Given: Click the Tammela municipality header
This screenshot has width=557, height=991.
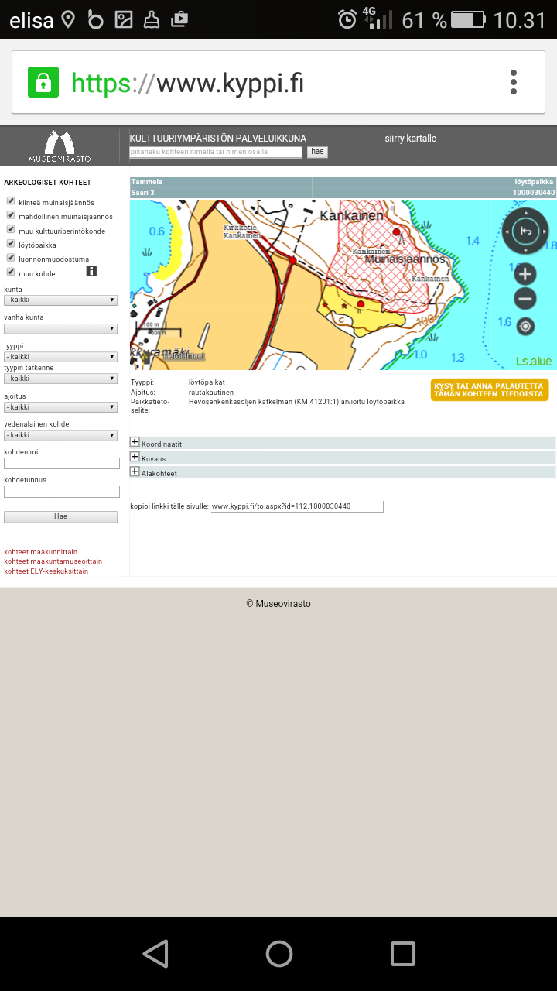Looking at the screenshot, I should coord(147,182).
